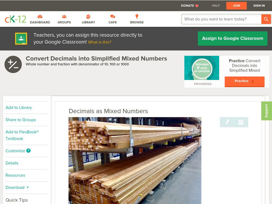The height and width of the screenshot is (204, 272).
Task: Click Share to Groups link
Action: pyautogui.click(x=21, y=120)
